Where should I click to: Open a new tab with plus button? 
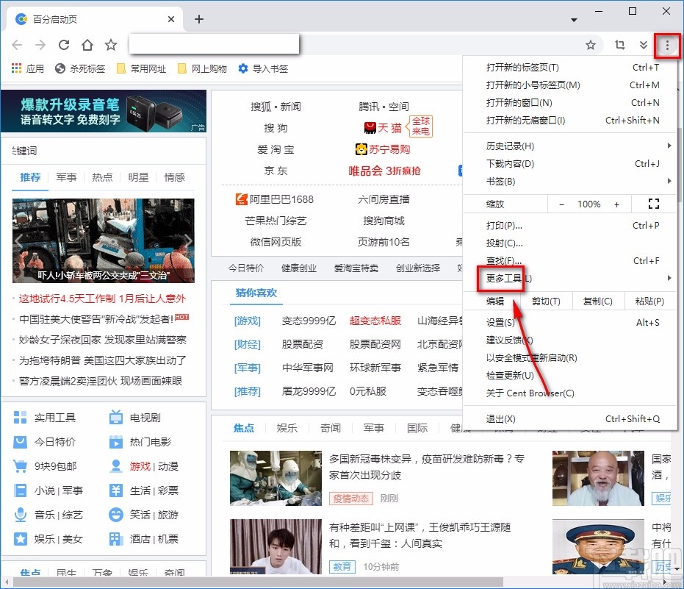199,19
